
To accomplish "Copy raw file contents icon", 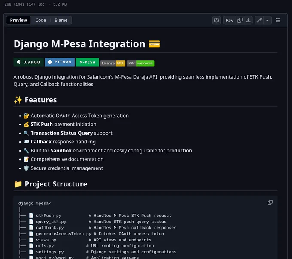I will point(240,20).
